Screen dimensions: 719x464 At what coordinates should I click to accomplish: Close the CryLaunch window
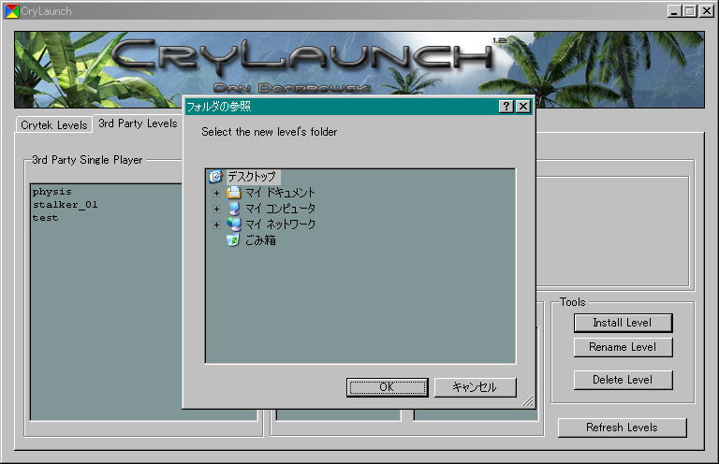706,11
